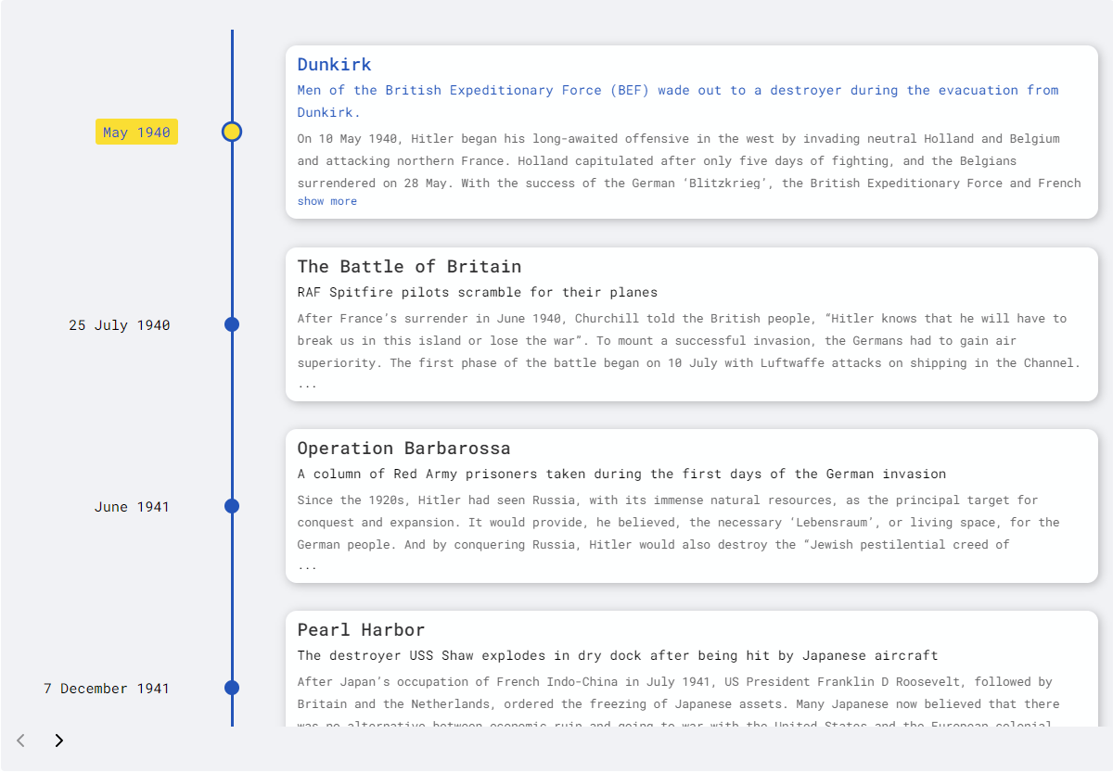Expand Dunkirk text with show more
Image resolution: width=1113 pixels, height=772 pixels.
(326, 201)
